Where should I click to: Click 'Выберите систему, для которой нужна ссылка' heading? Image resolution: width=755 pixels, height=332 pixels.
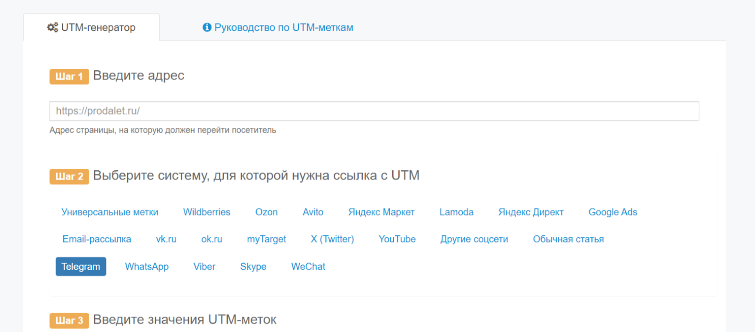256,175
